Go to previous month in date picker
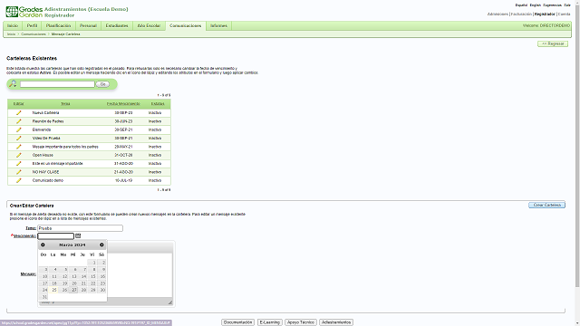Screen dimensions: 580x326 43,244
